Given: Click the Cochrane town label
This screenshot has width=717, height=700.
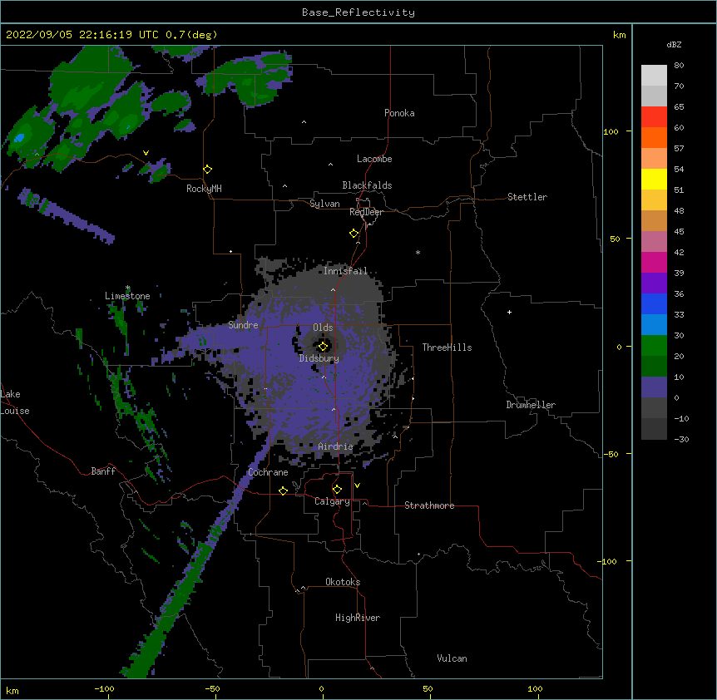Looking at the screenshot, I should tap(268, 472).
